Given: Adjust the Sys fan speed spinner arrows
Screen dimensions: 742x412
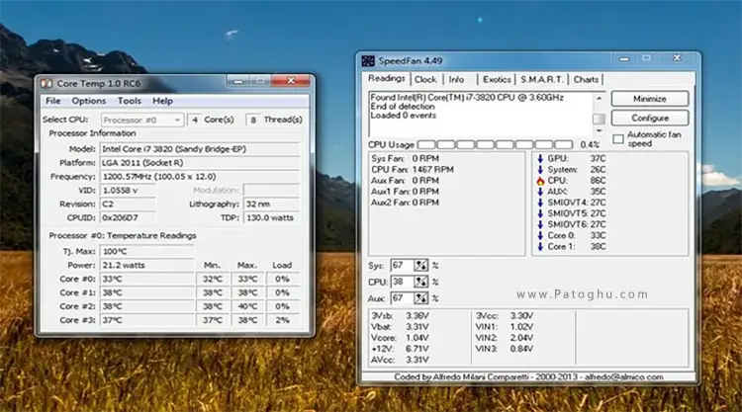Looking at the screenshot, I should pyautogui.click(x=420, y=266).
